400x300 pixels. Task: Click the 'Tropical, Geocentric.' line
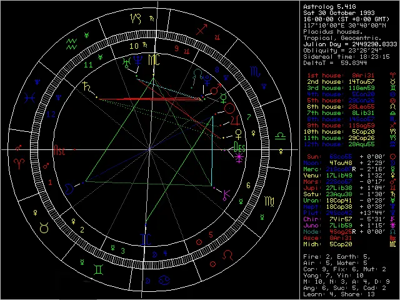coord(342,38)
